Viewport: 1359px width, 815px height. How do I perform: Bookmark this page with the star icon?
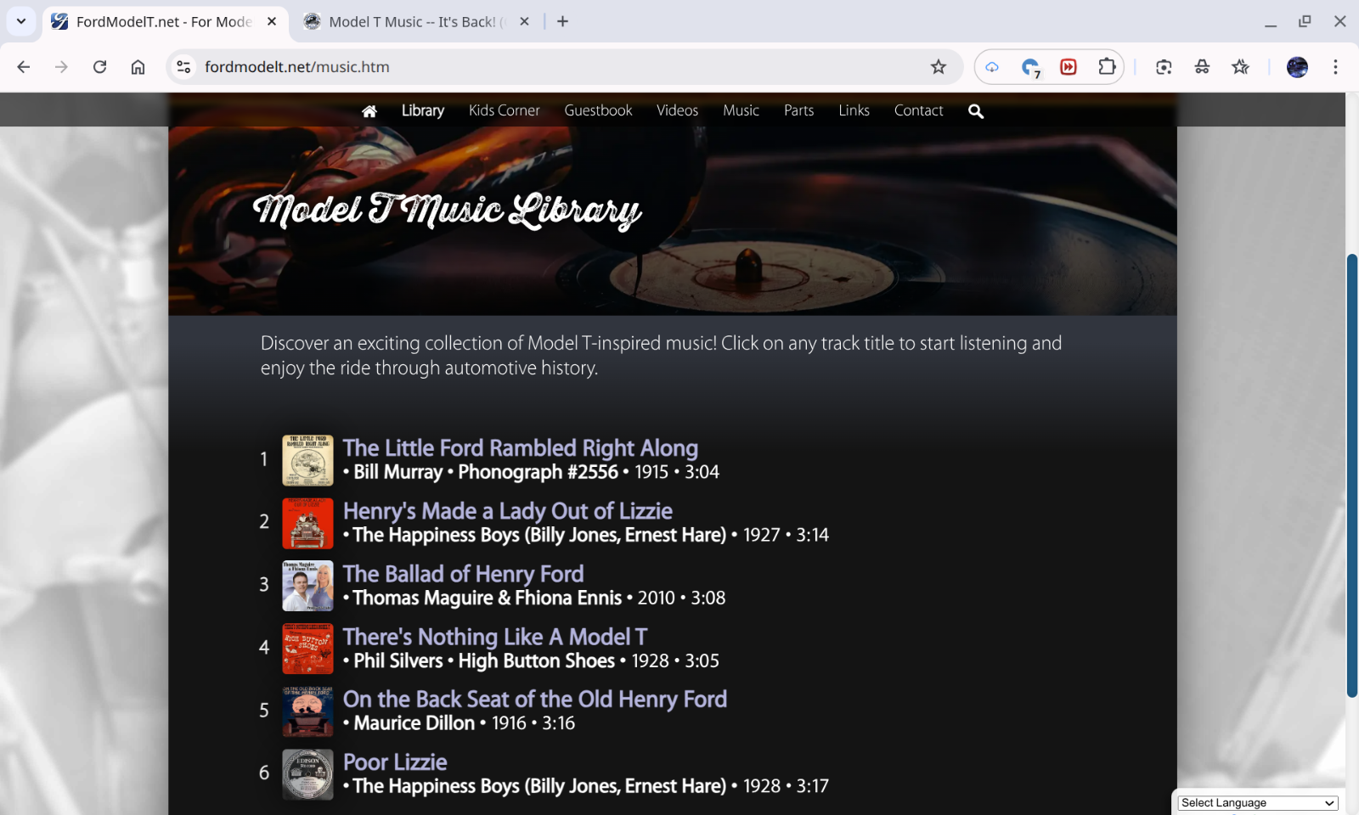(938, 67)
